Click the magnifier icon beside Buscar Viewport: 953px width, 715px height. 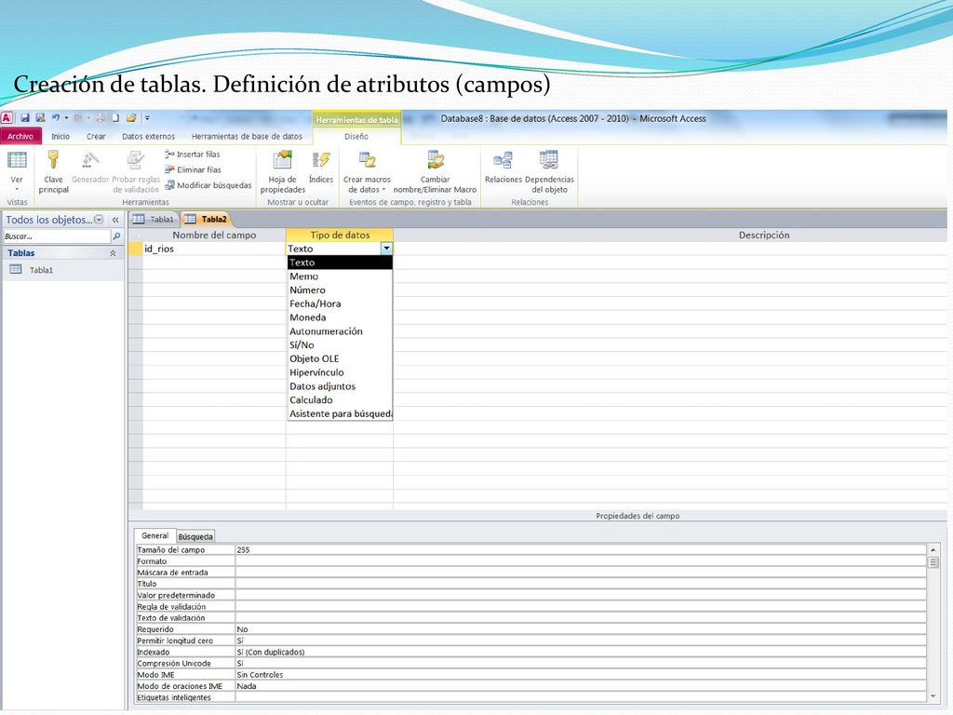pos(116,236)
